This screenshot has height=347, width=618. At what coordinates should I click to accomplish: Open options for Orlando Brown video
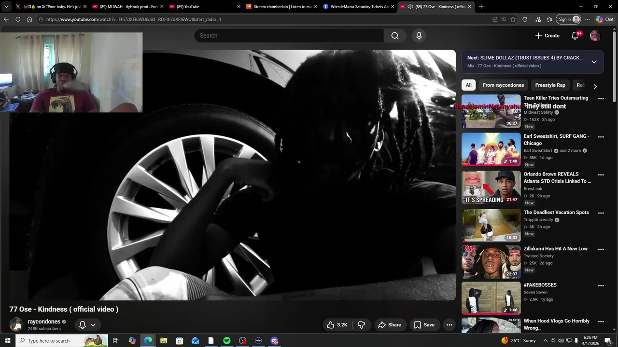point(601,175)
